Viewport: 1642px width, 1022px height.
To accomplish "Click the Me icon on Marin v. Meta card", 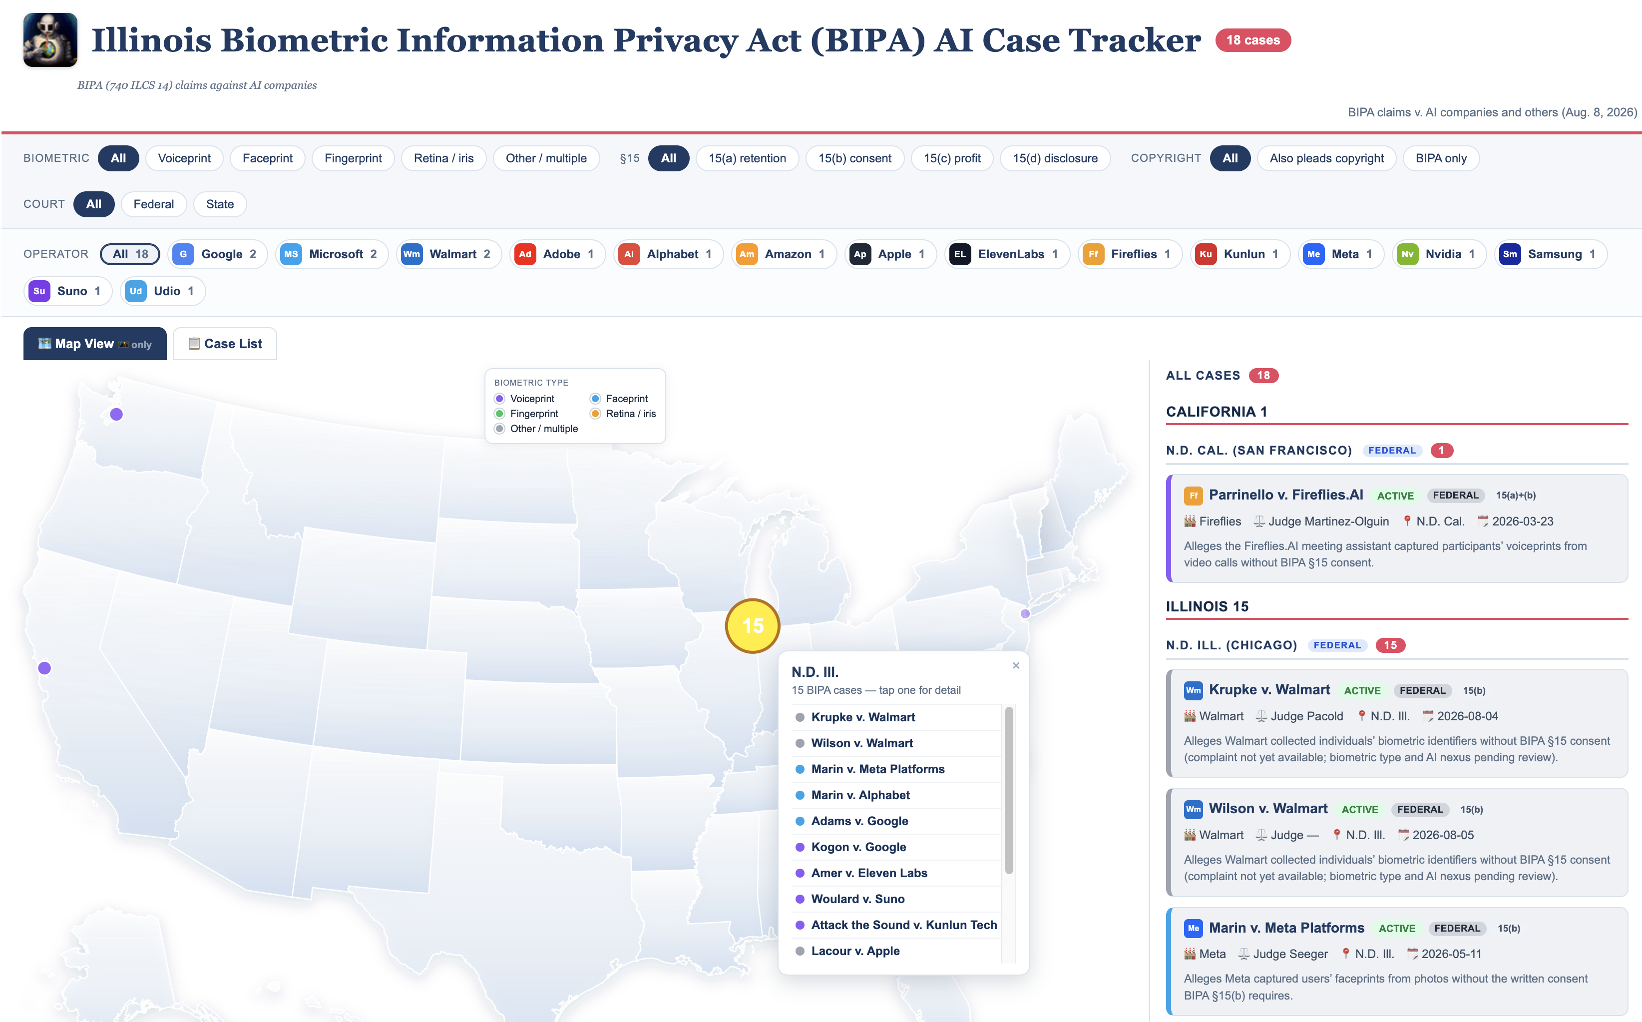I will click(1194, 928).
